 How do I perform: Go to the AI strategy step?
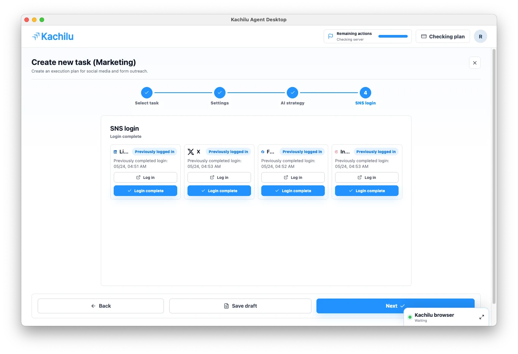click(x=292, y=93)
